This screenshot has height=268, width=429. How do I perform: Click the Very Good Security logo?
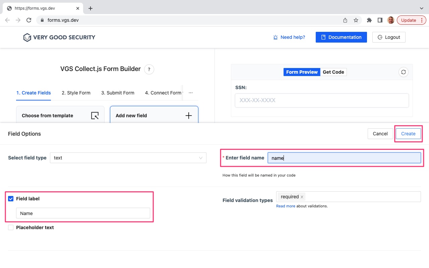[x=59, y=37]
